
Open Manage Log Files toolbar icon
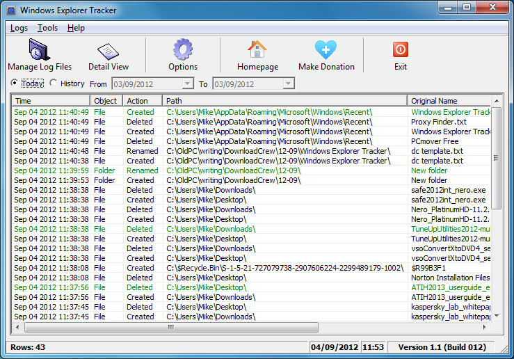40,51
